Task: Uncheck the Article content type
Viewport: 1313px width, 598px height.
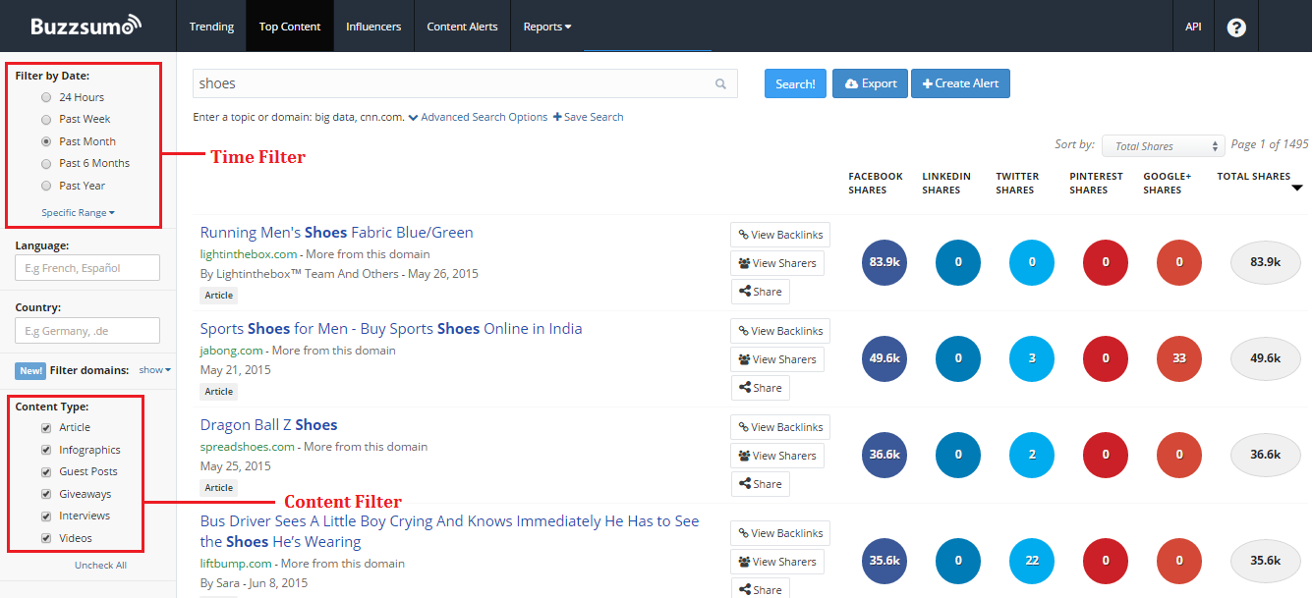Action: pyautogui.click(x=46, y=427)
